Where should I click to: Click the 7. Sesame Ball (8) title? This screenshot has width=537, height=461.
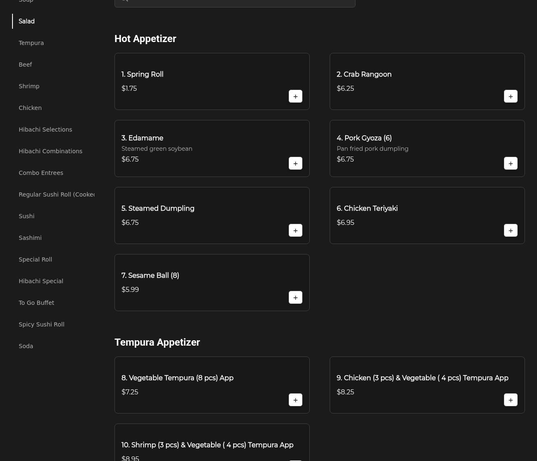point(150,276)
